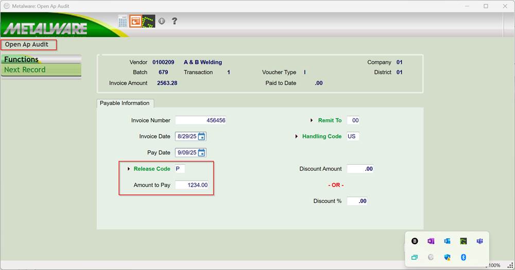
Task: Open the Pay Date calendar picker
Action: point(202,153)
